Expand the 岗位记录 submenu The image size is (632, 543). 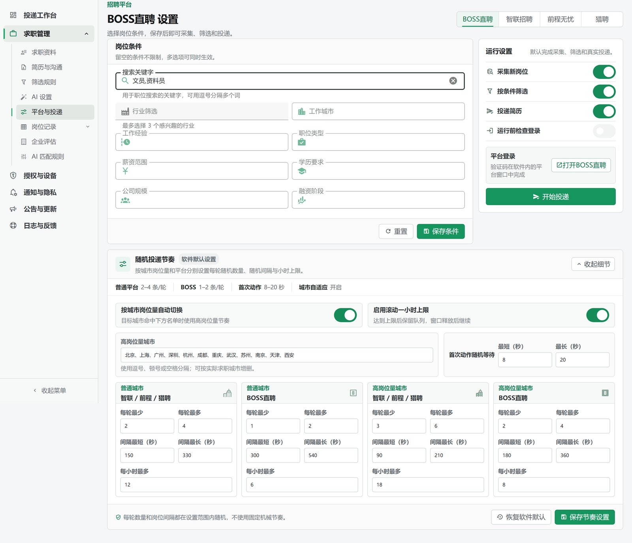click(x=88, y=127)
